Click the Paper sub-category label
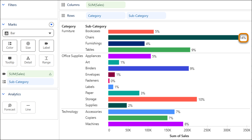Viewport: 252px width, 140px height. [89, 93]
